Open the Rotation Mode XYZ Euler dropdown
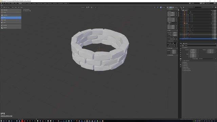Image resolution: width=217 pixels, height=122 pixels. pyautogui.click(x=206, y=59)
